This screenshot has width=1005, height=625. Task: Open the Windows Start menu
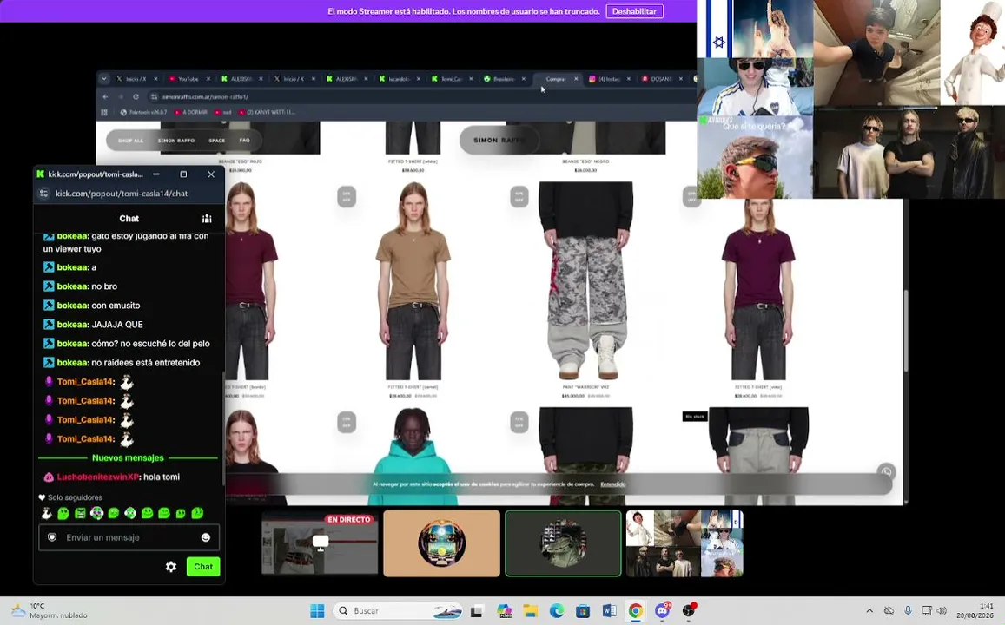pyautogui.click(x=317, y=611)
